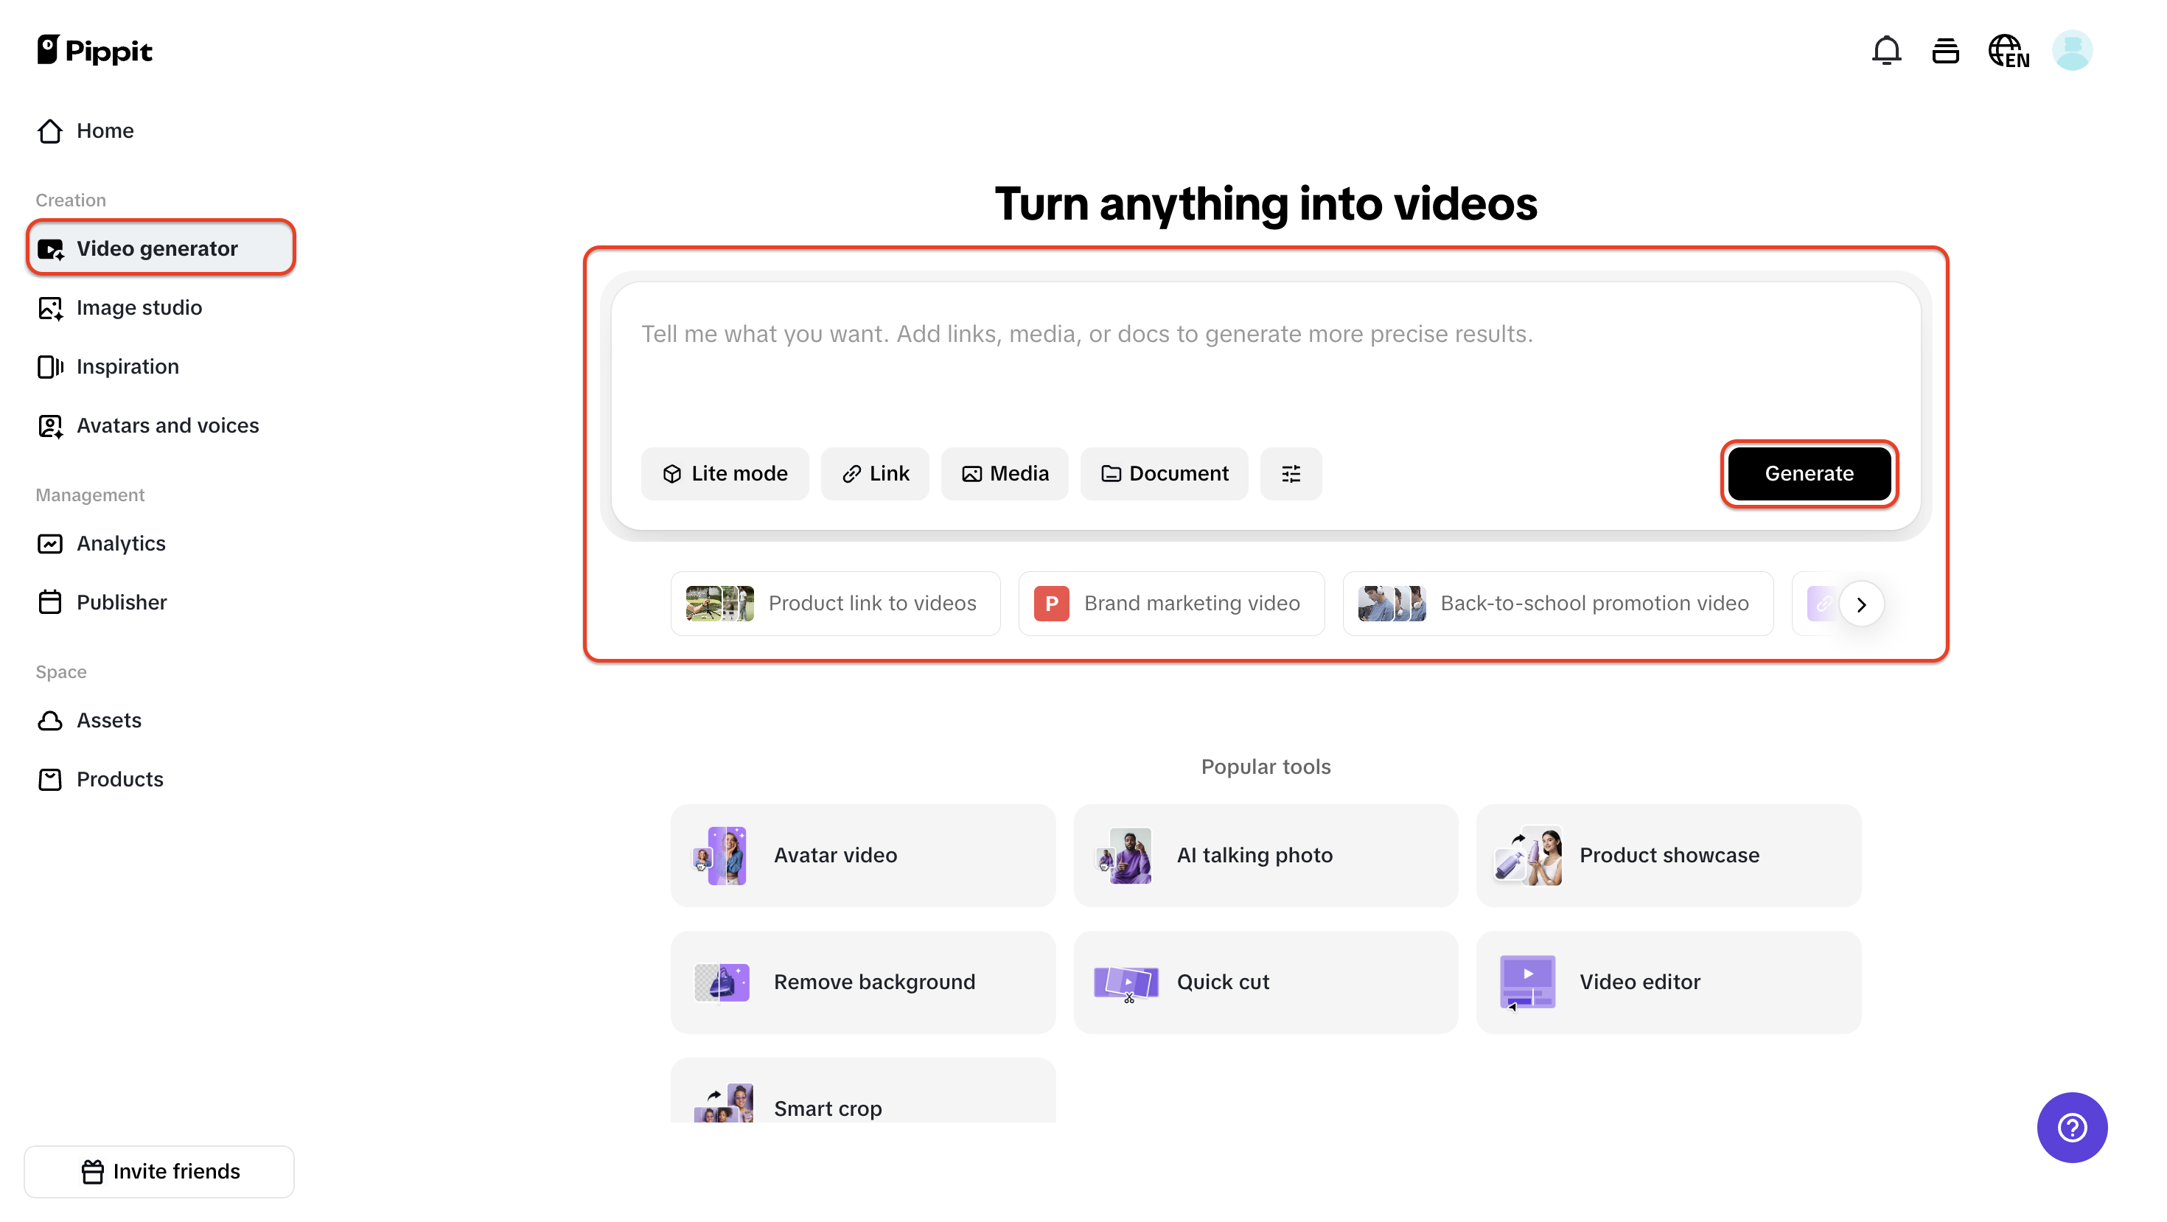
Task: Open the Publisher section
Action: (x=123, y=602)
